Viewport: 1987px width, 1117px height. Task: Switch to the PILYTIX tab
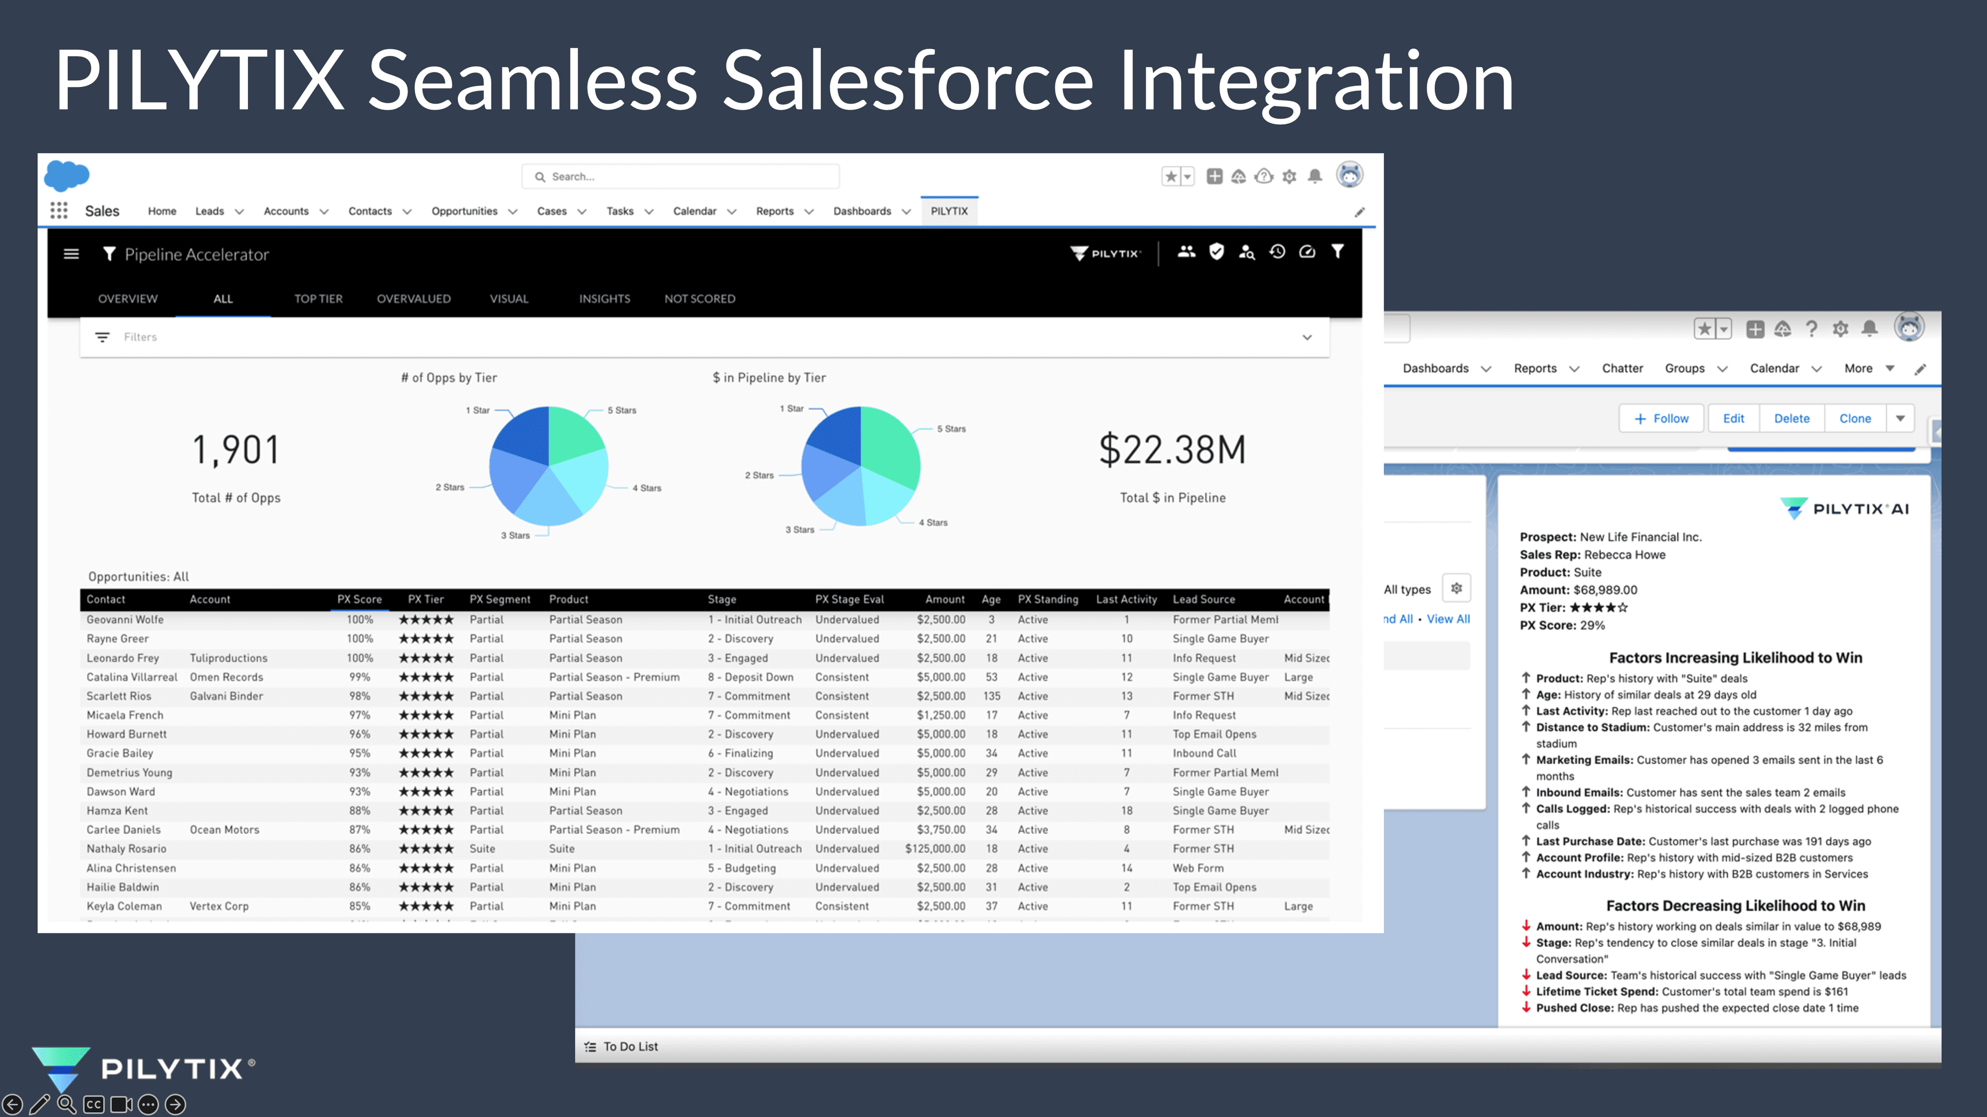(x=949, y=211)
